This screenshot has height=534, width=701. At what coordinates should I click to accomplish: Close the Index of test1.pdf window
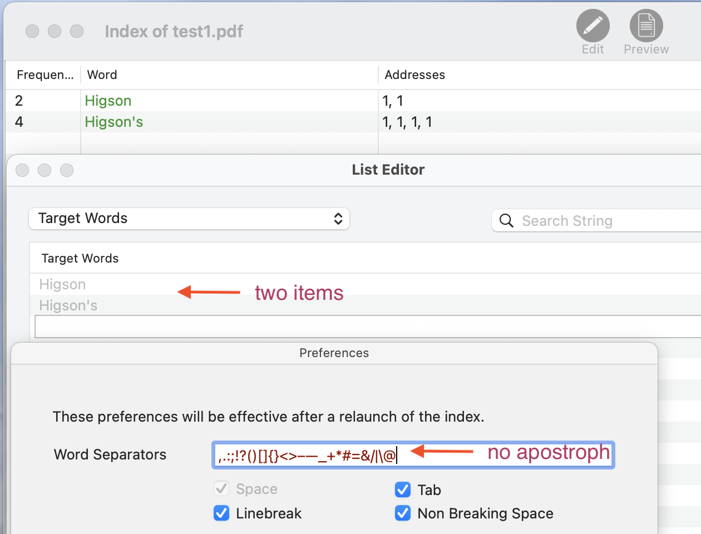(32, 31)
